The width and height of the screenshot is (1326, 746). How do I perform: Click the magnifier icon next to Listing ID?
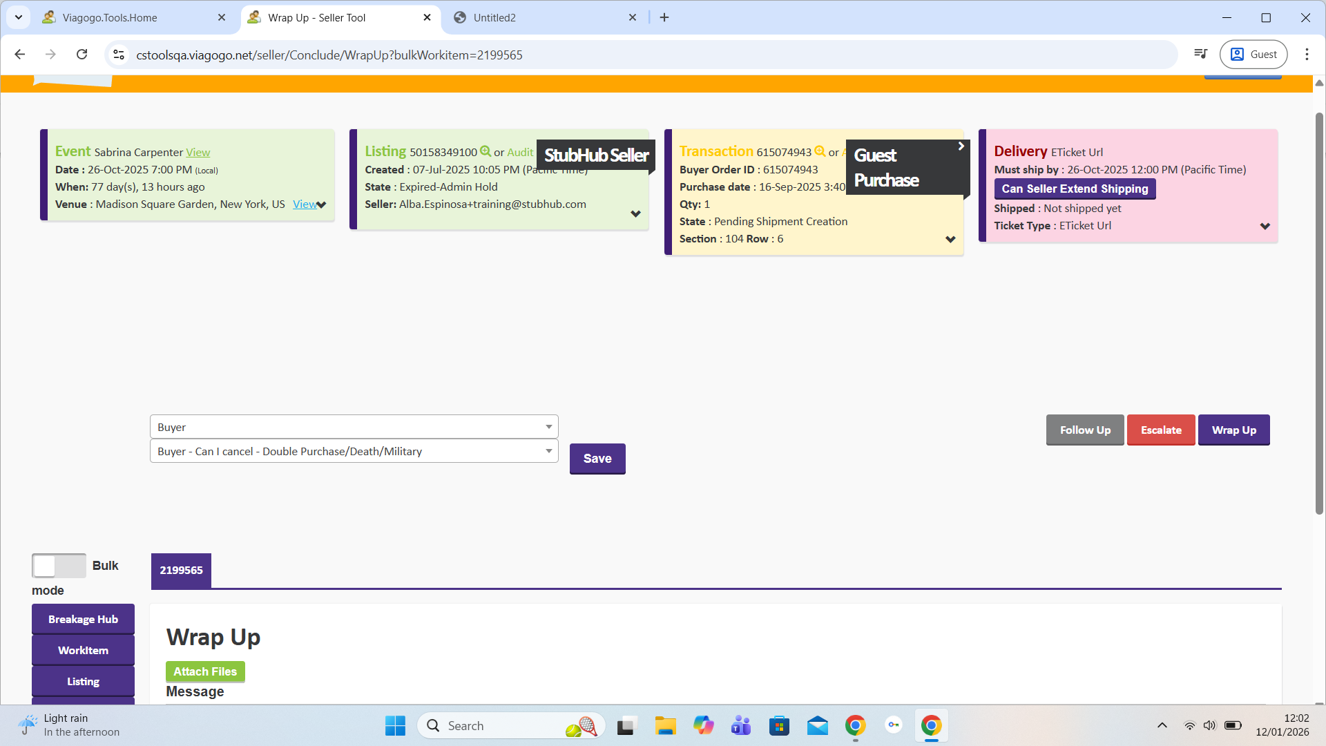point(486,151)
